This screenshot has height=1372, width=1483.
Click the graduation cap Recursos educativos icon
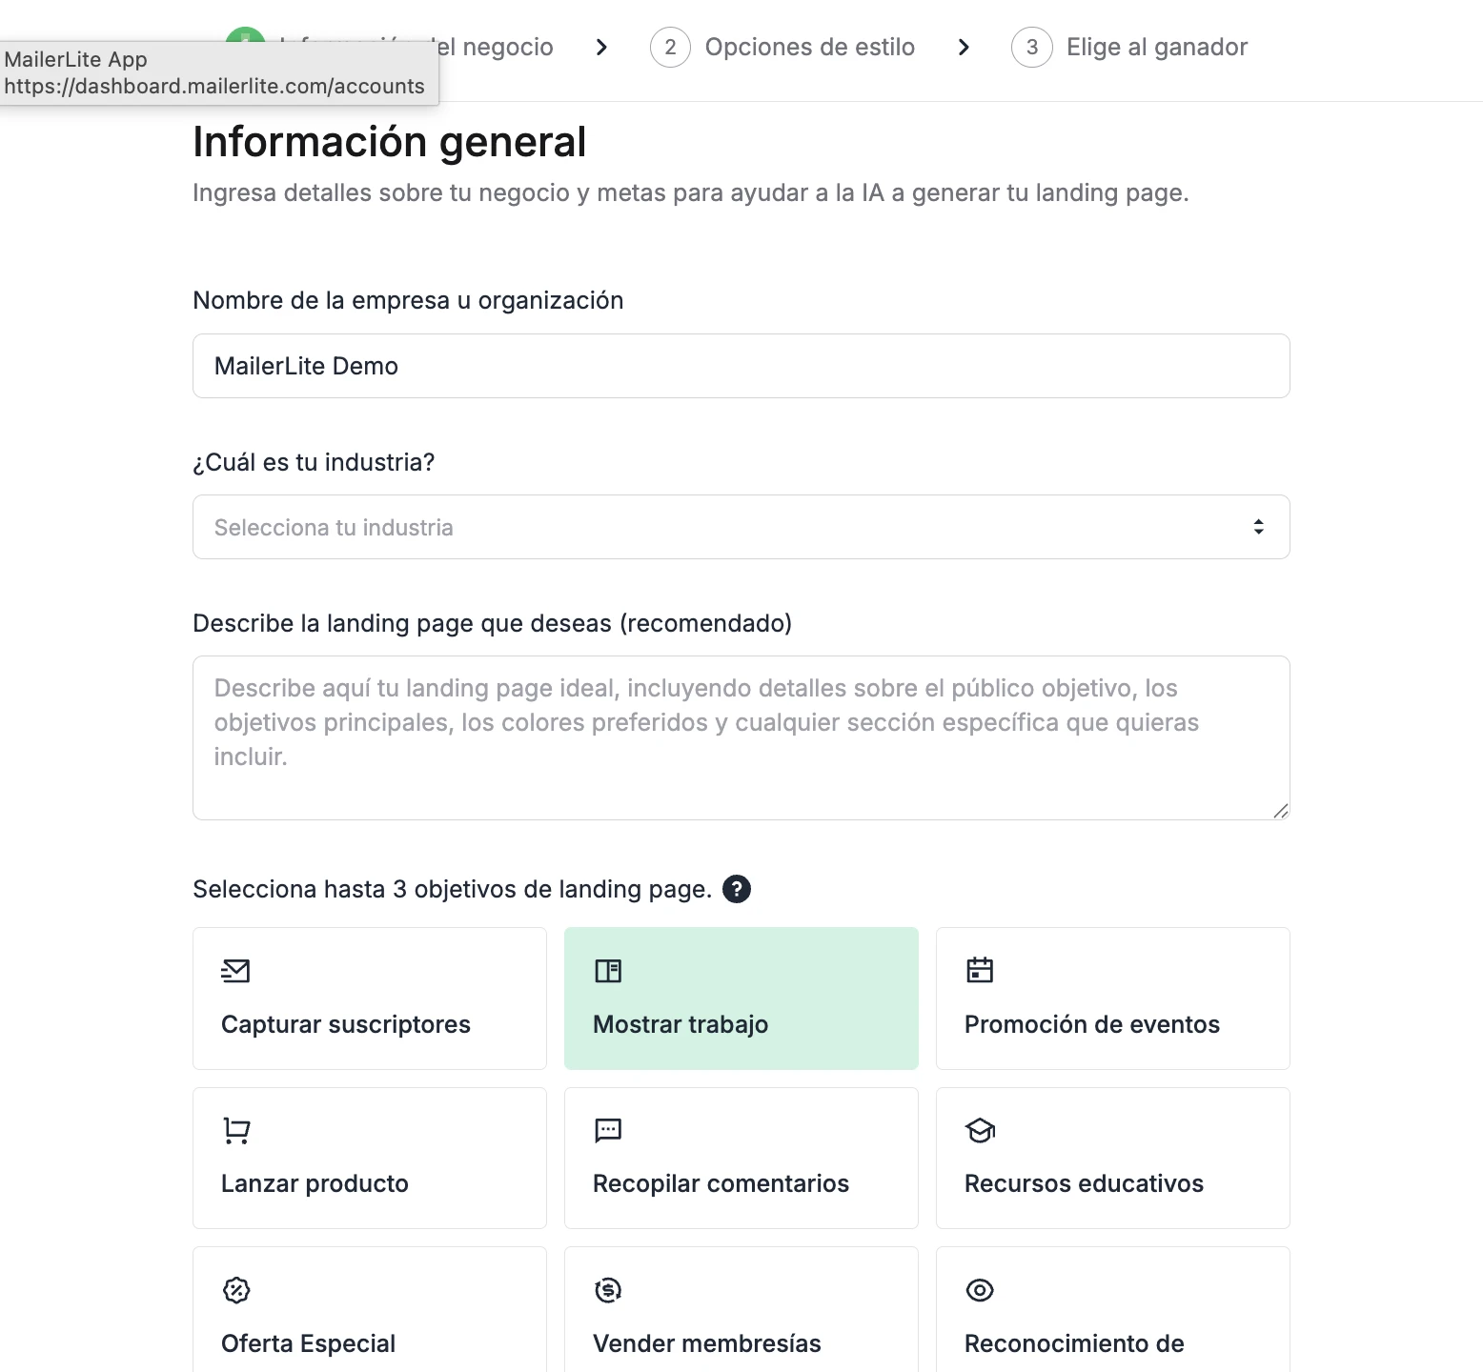point(979,1131)
